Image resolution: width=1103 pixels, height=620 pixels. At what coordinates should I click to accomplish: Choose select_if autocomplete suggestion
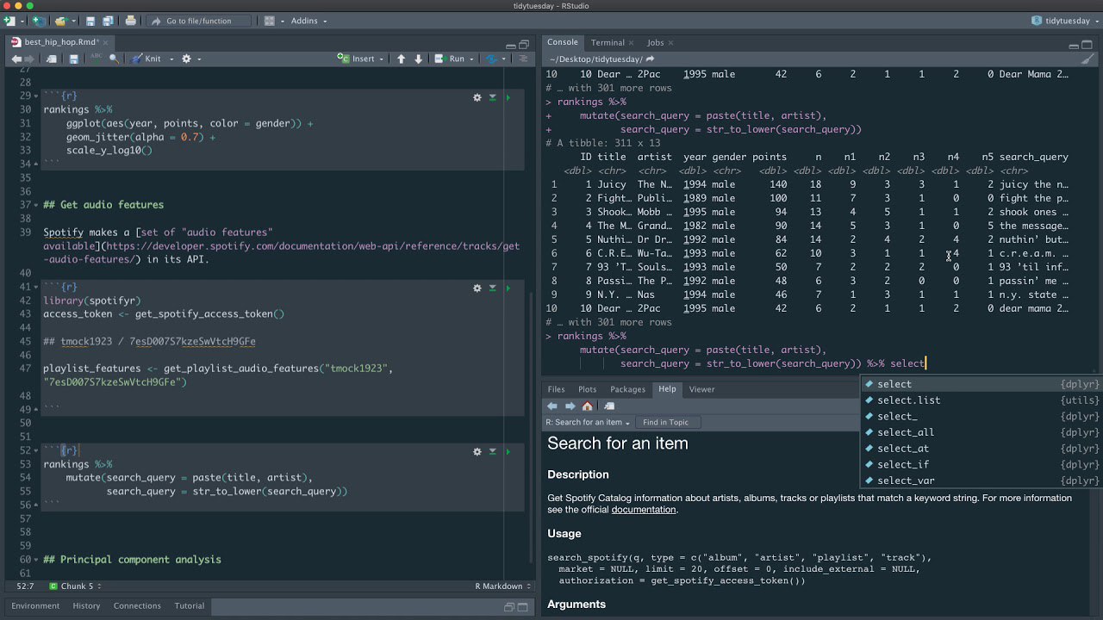(981, 464)
